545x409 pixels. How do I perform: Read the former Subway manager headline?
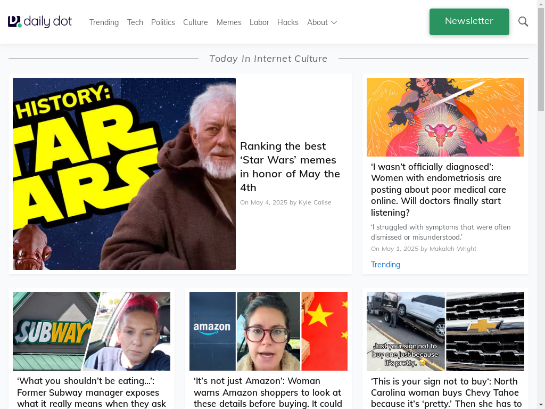point(92,392)
